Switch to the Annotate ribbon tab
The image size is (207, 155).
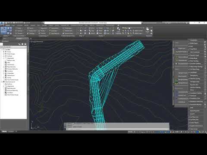(x=20, y=25)
